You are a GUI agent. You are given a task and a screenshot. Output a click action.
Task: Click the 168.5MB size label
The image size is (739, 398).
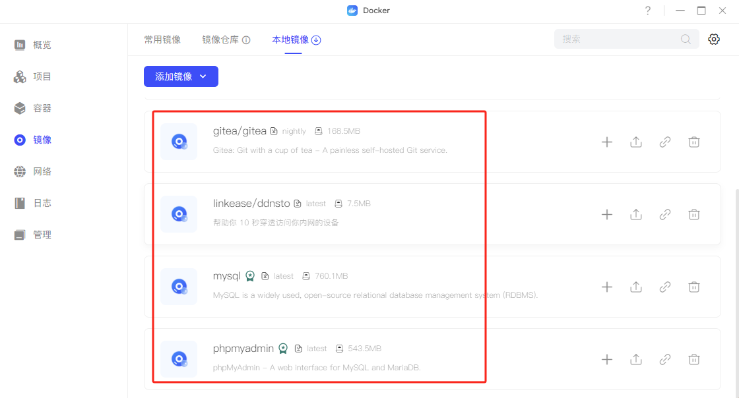[344, 131]
